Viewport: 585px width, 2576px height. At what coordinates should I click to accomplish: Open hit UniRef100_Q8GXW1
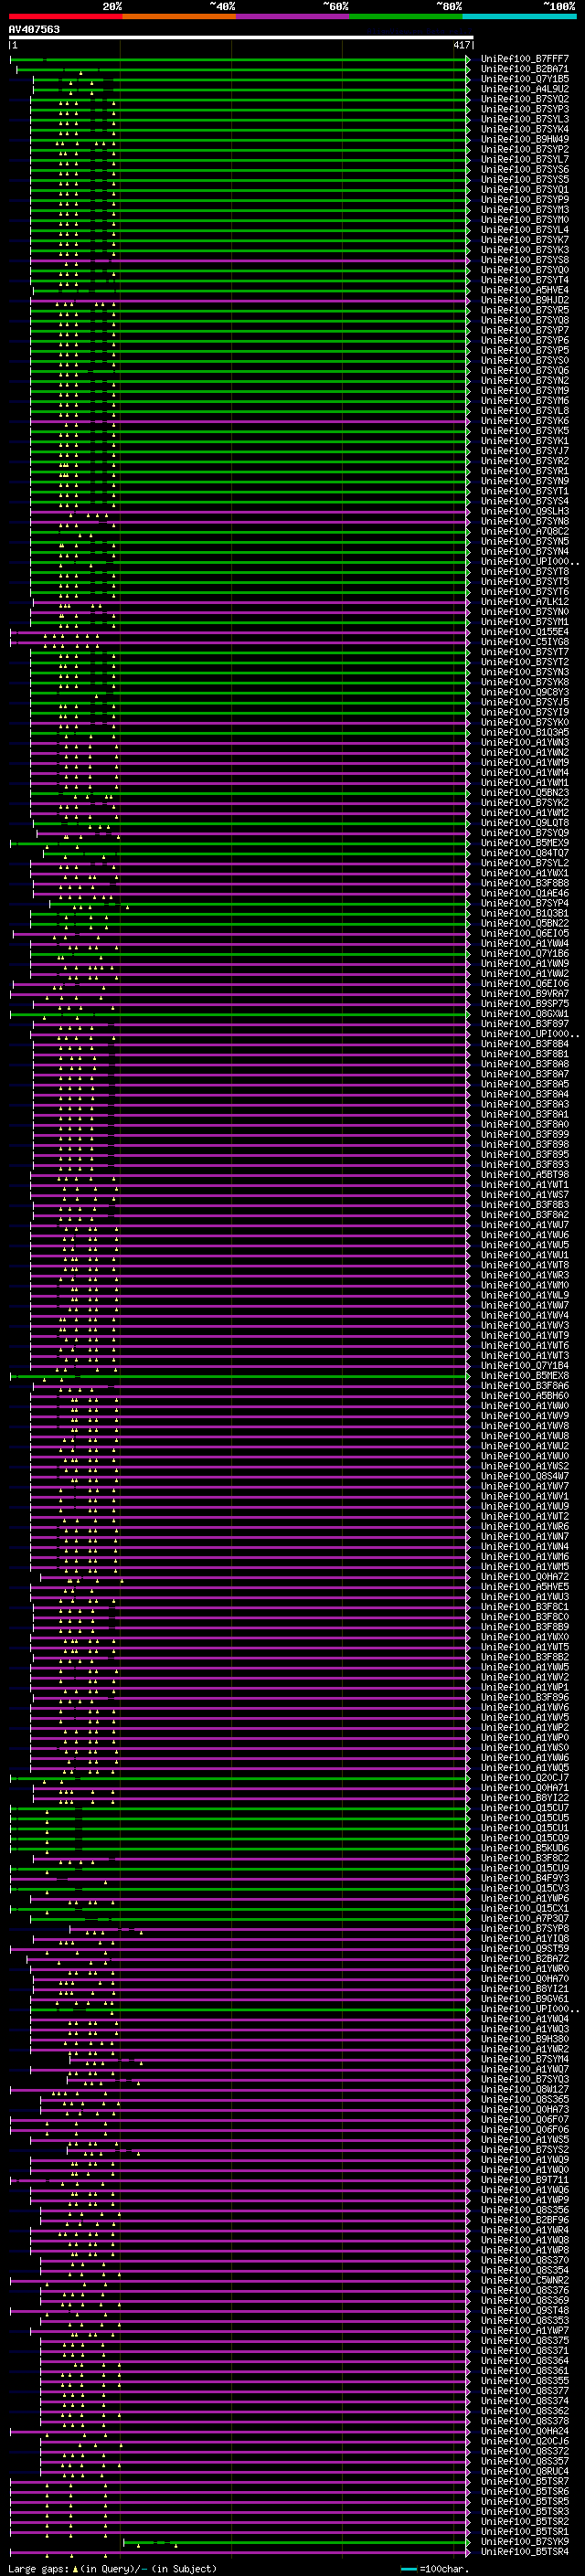point(524,1014)
